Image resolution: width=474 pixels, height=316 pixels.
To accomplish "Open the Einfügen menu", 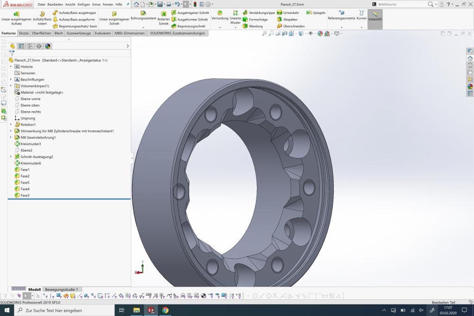I will click(83, 4).
